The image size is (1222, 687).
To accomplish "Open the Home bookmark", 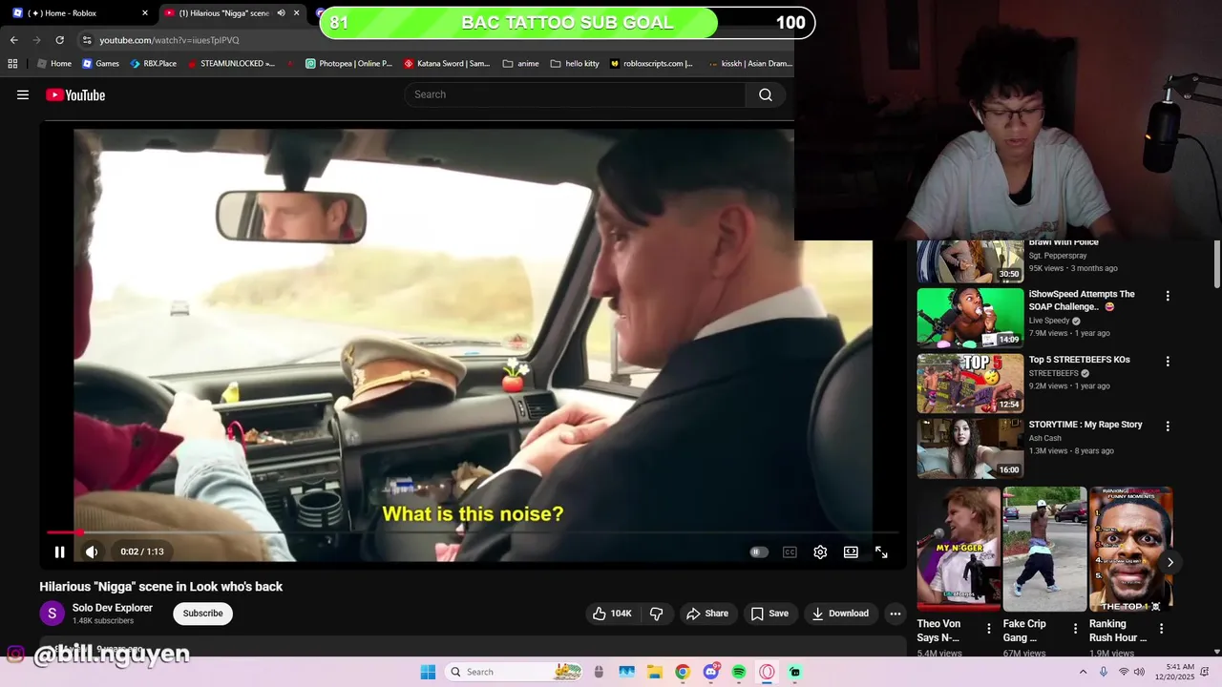I will tap(54, 64).
